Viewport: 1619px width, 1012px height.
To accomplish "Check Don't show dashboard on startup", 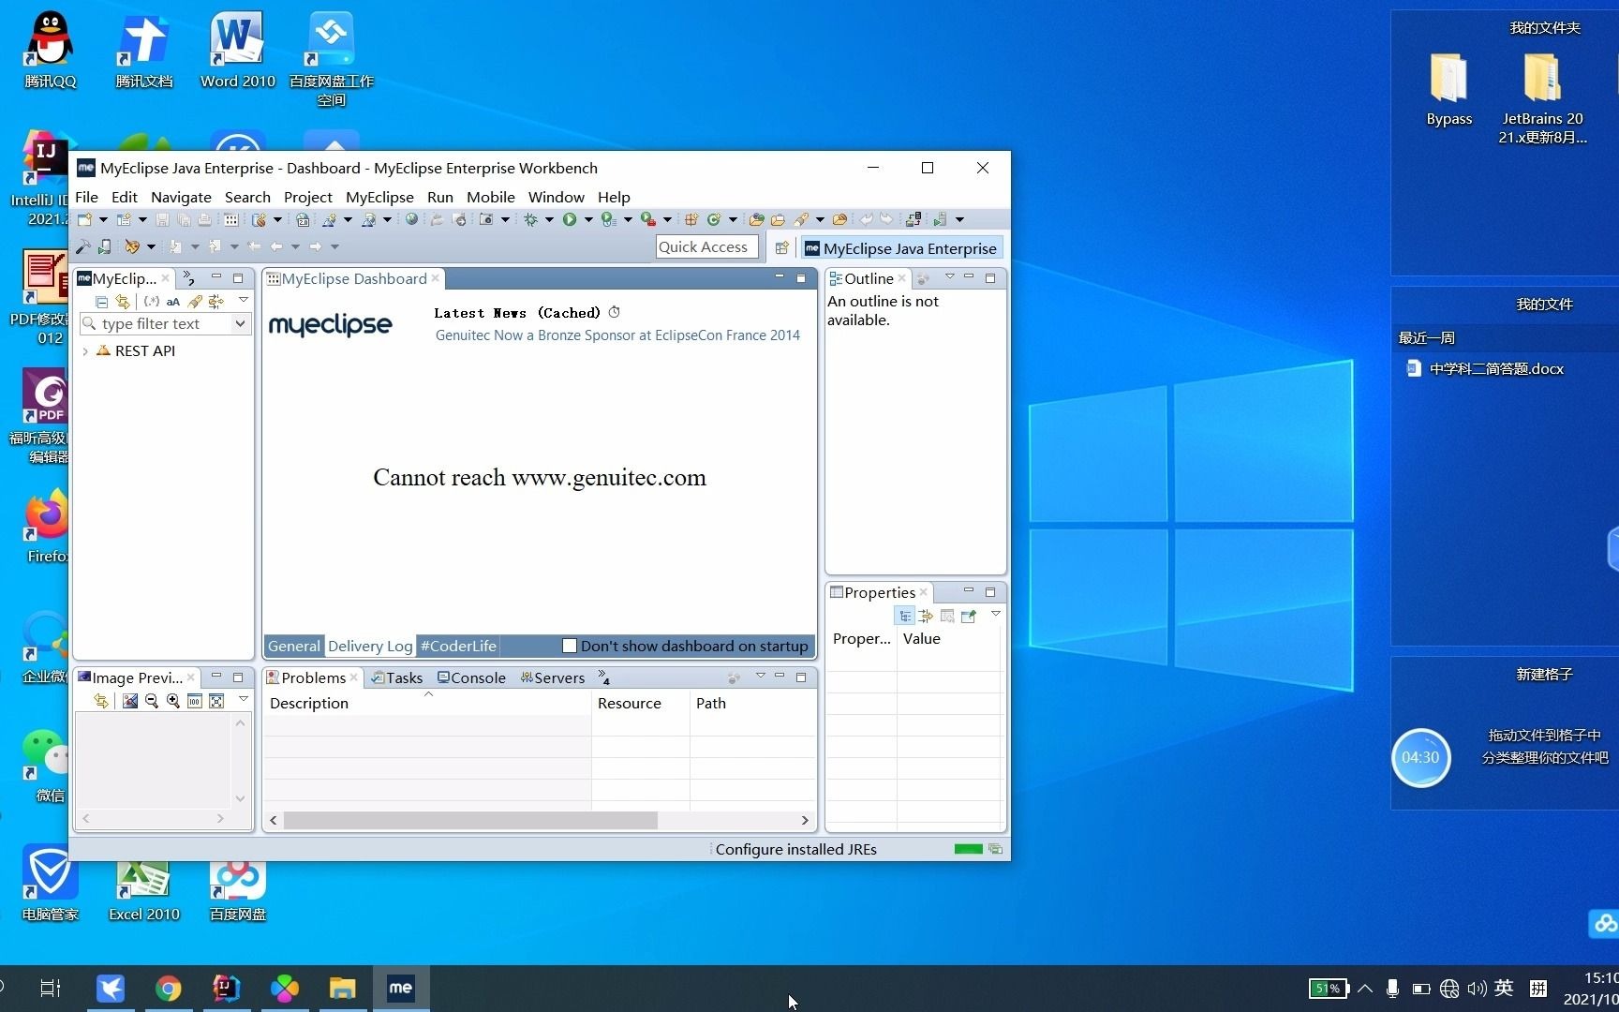I will (569, 646).
